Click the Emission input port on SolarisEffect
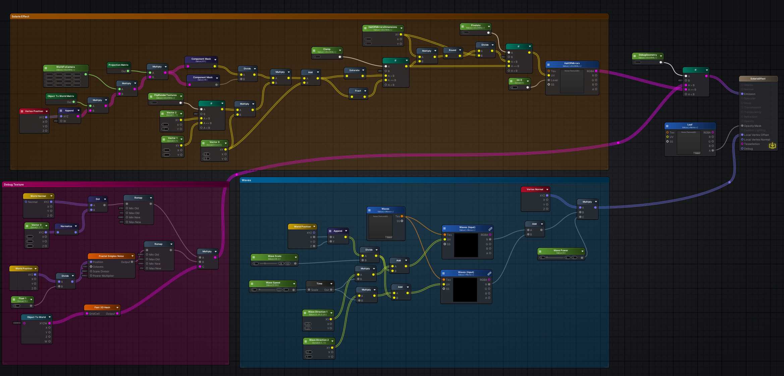The width and height of the screenshot is (784, 376). click(742, 94)
